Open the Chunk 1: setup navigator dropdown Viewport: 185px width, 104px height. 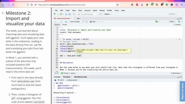[x=69, y=73]
